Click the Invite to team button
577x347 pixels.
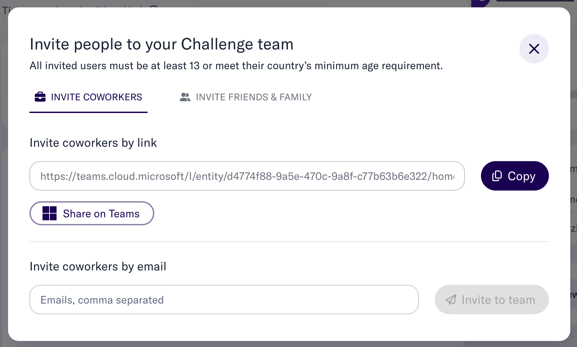pyautogui.click(x=492, y=300)
